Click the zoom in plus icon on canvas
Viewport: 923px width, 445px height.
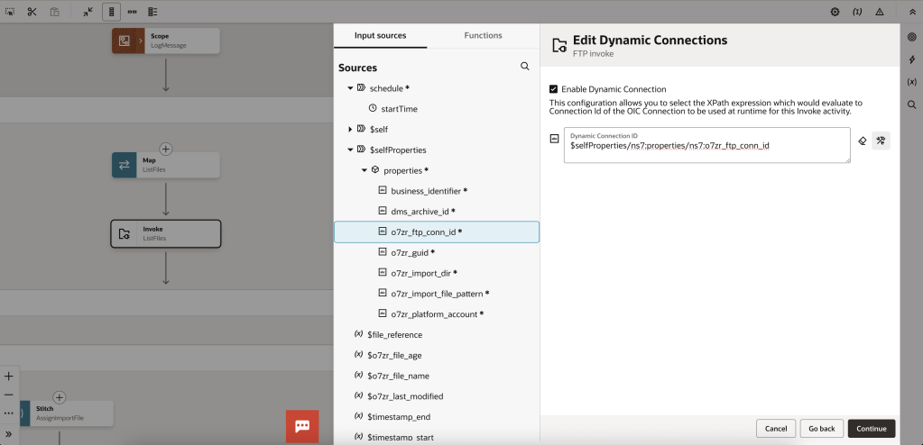pyautogui.click(x=9, y=377)
